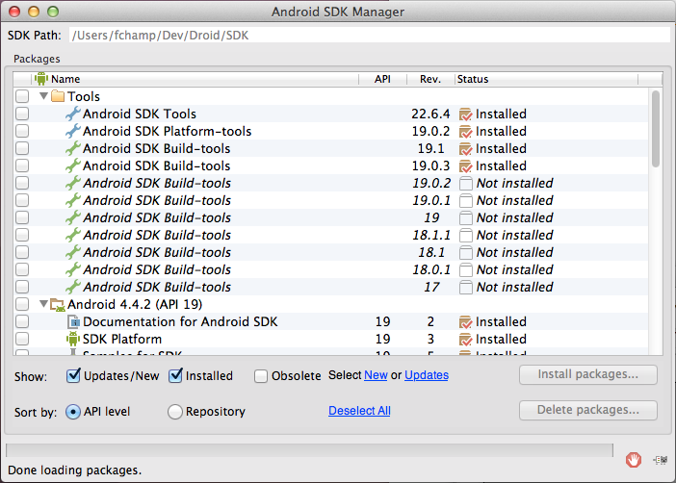Click the wrench icon of Android SDK Platform-tools
676x483 pixels.
pos(73,131)
